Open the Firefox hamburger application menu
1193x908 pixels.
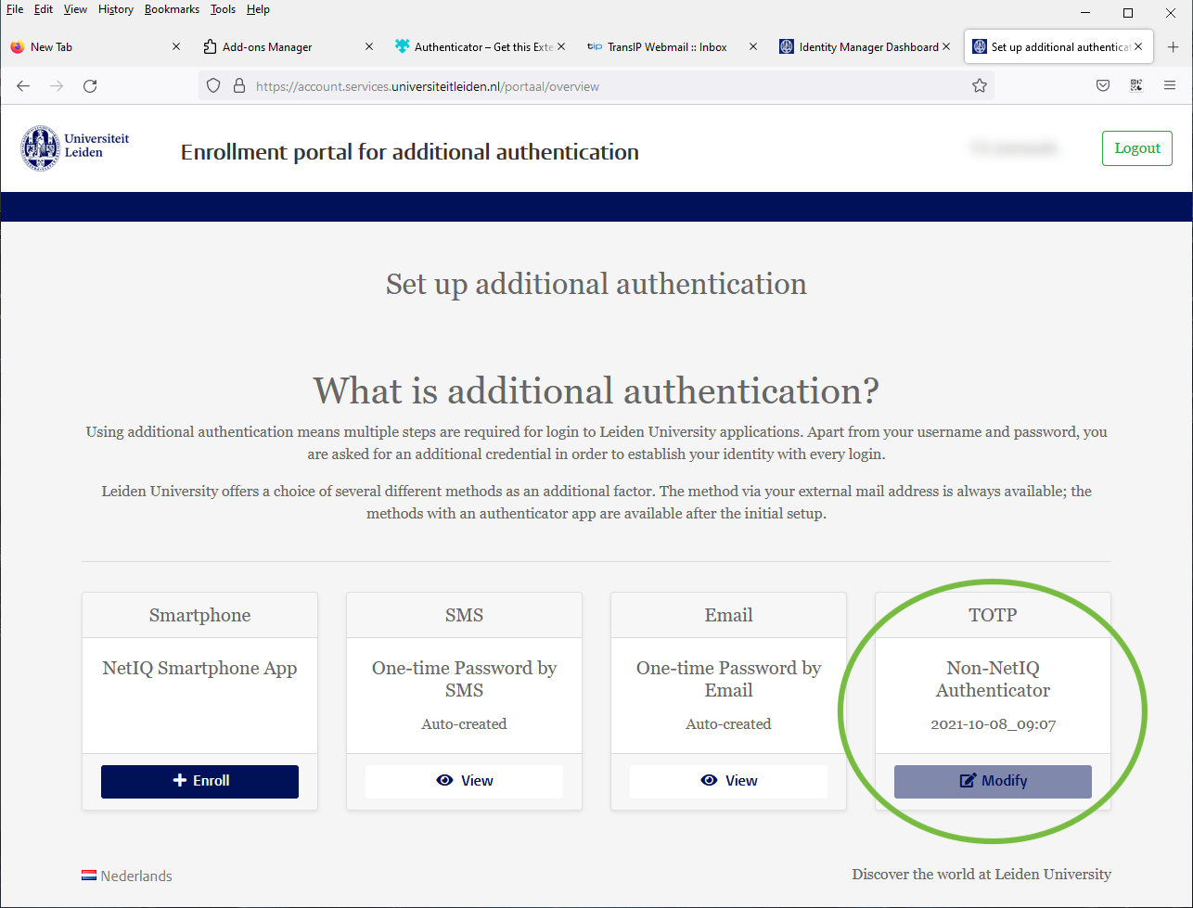pos(1169,86)
